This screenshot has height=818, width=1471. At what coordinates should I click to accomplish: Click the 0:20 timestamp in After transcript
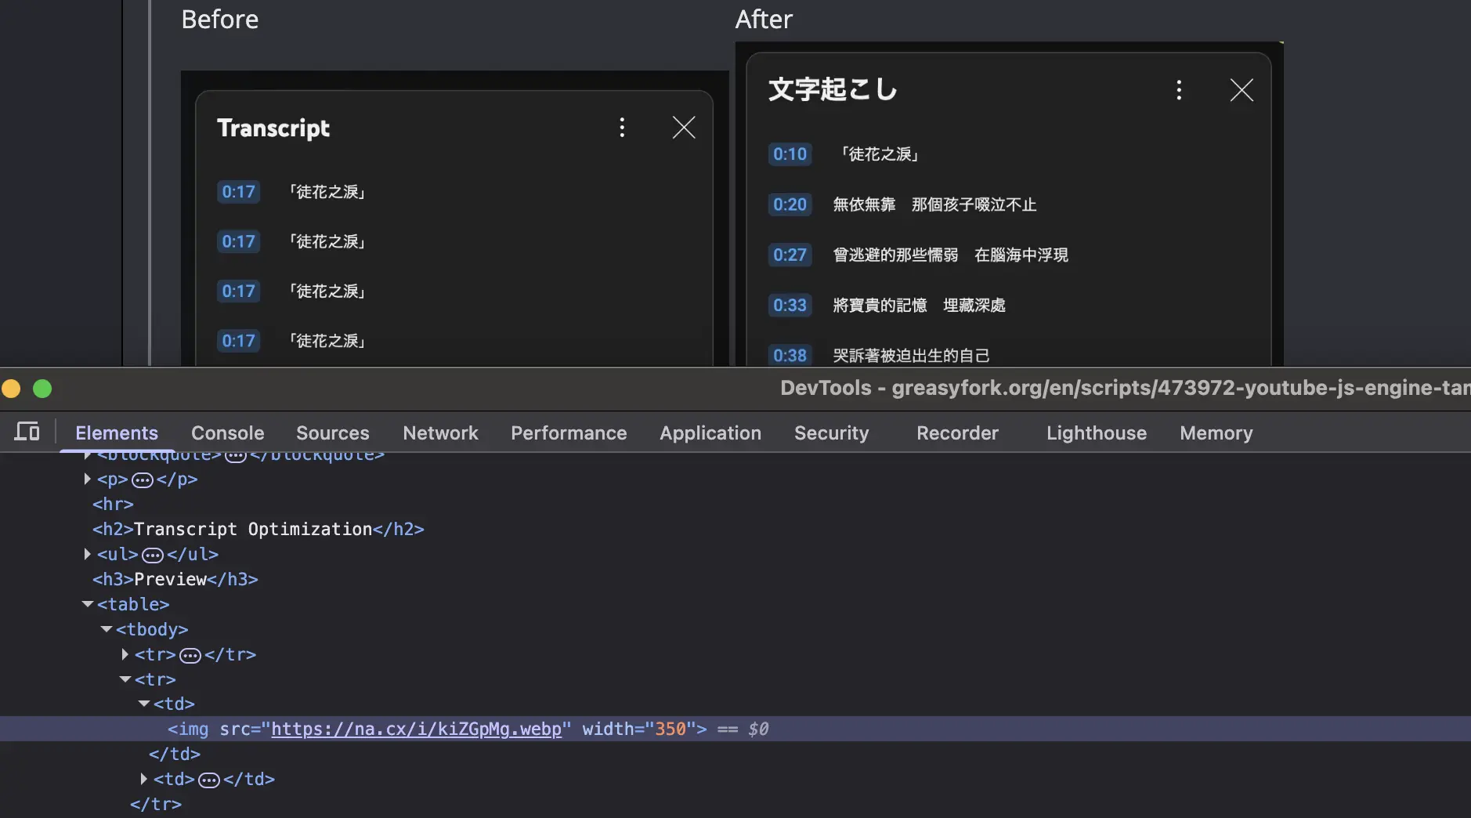790,204
